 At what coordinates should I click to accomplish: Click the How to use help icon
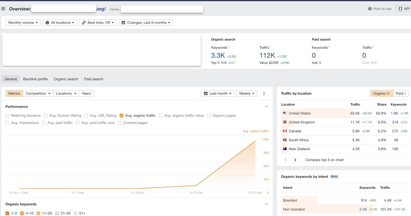[x=370, y=9]
